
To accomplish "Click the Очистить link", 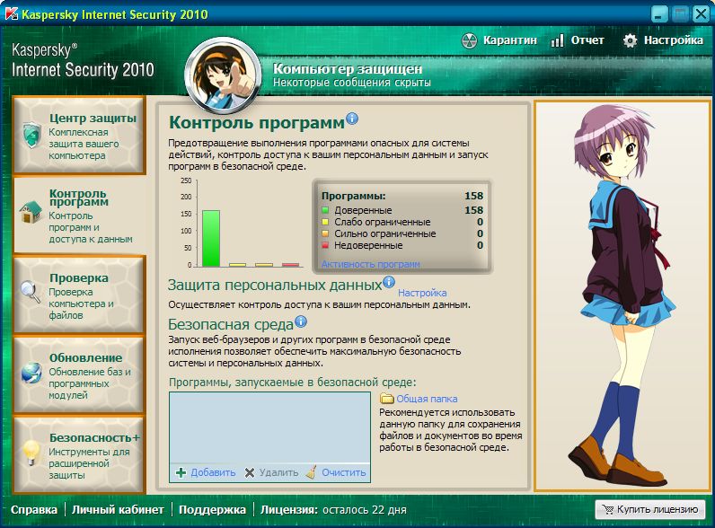I will [x=344, y=472].
